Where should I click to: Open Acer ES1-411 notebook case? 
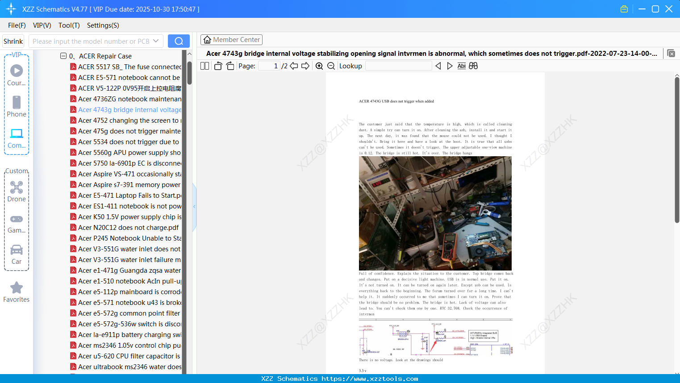[126, 206]
